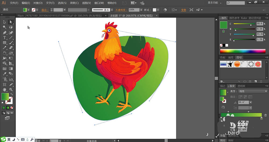Viewport: 269px width, 142px height.
Task: Switch to the 色板 swatches tab
Action: pyautogui.click(x=223, y=57)
